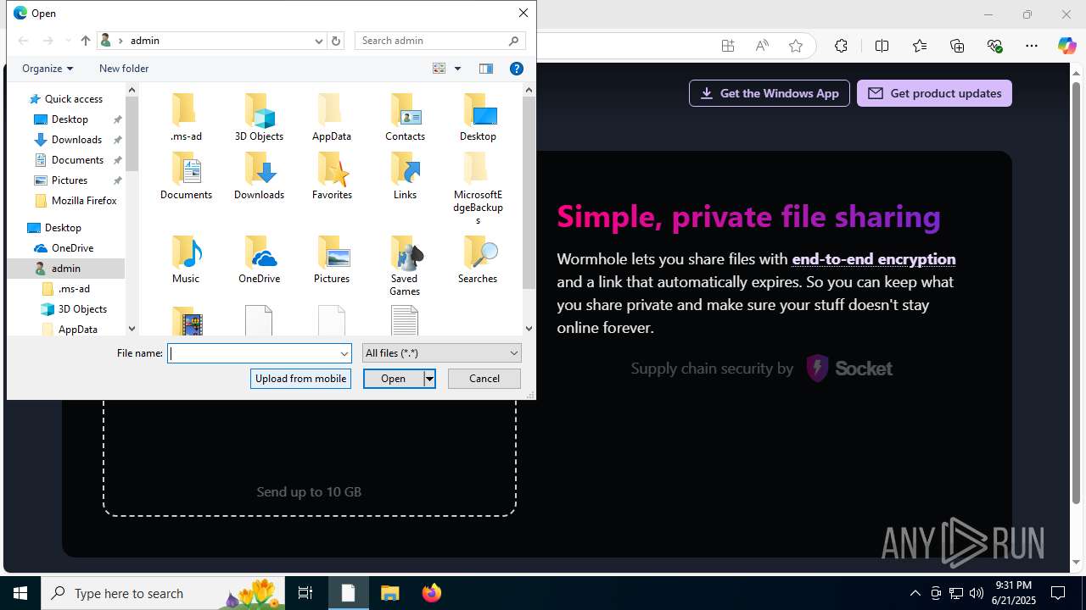Open Edge Copilot icon
1086x610 pixels.
(x=1066, y=46)
